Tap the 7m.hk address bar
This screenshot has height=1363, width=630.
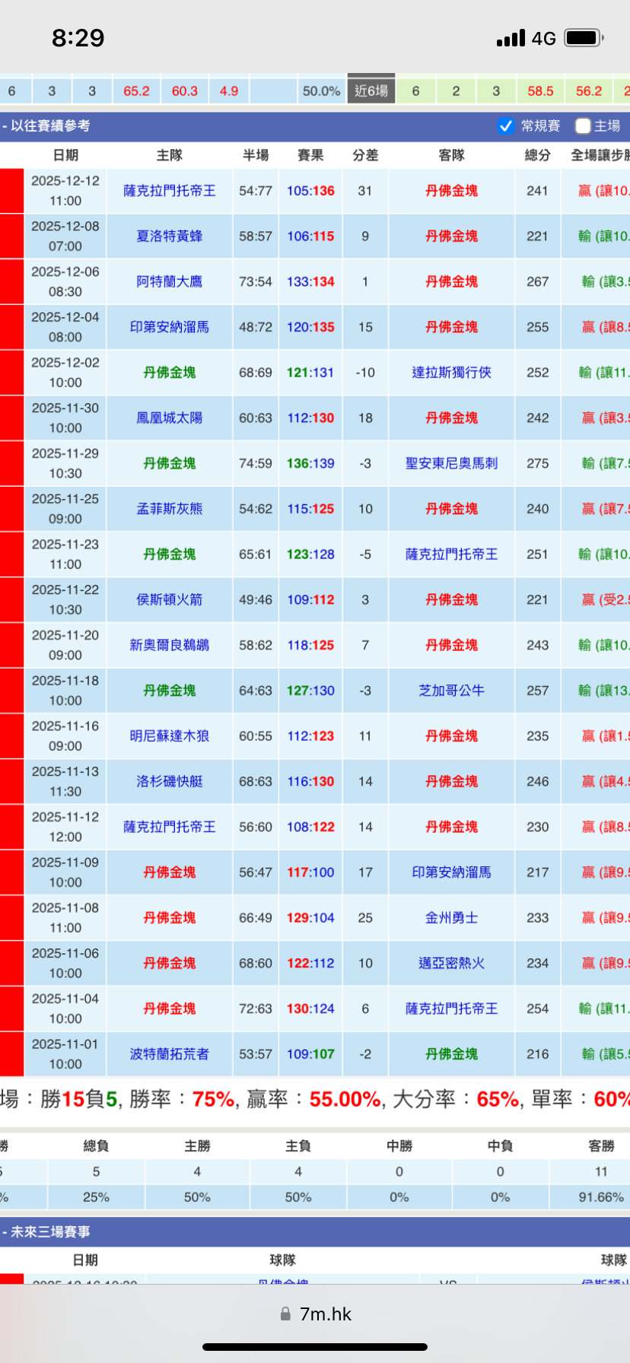[325, 1314]
